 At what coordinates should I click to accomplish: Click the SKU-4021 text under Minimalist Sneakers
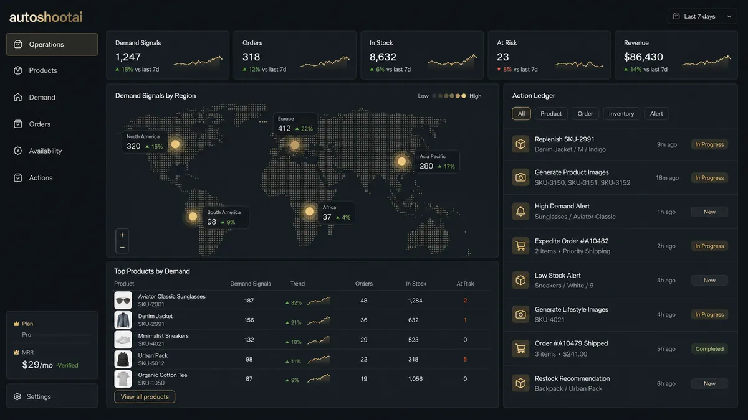(x=151, y=343)
